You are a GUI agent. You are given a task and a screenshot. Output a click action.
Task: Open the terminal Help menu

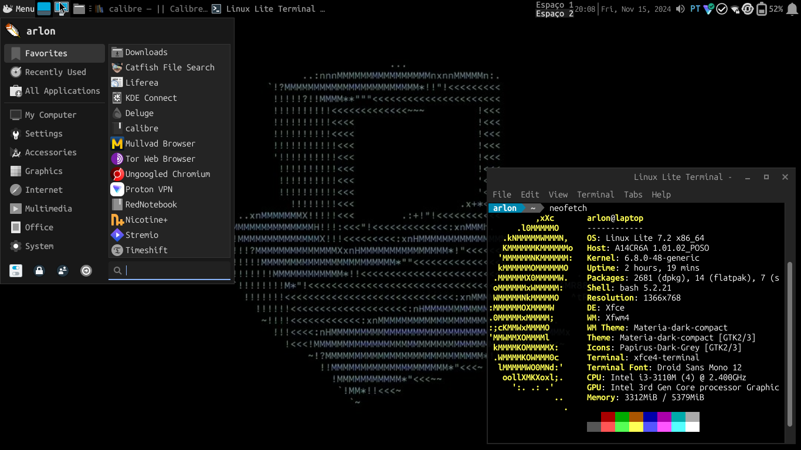coord(661,195)
